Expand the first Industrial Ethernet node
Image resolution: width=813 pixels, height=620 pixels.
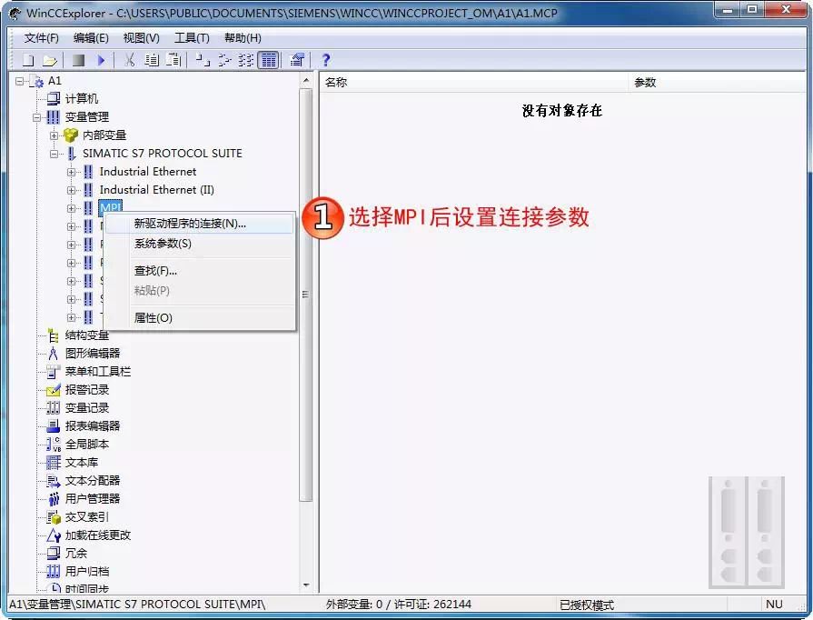point(71,172)
